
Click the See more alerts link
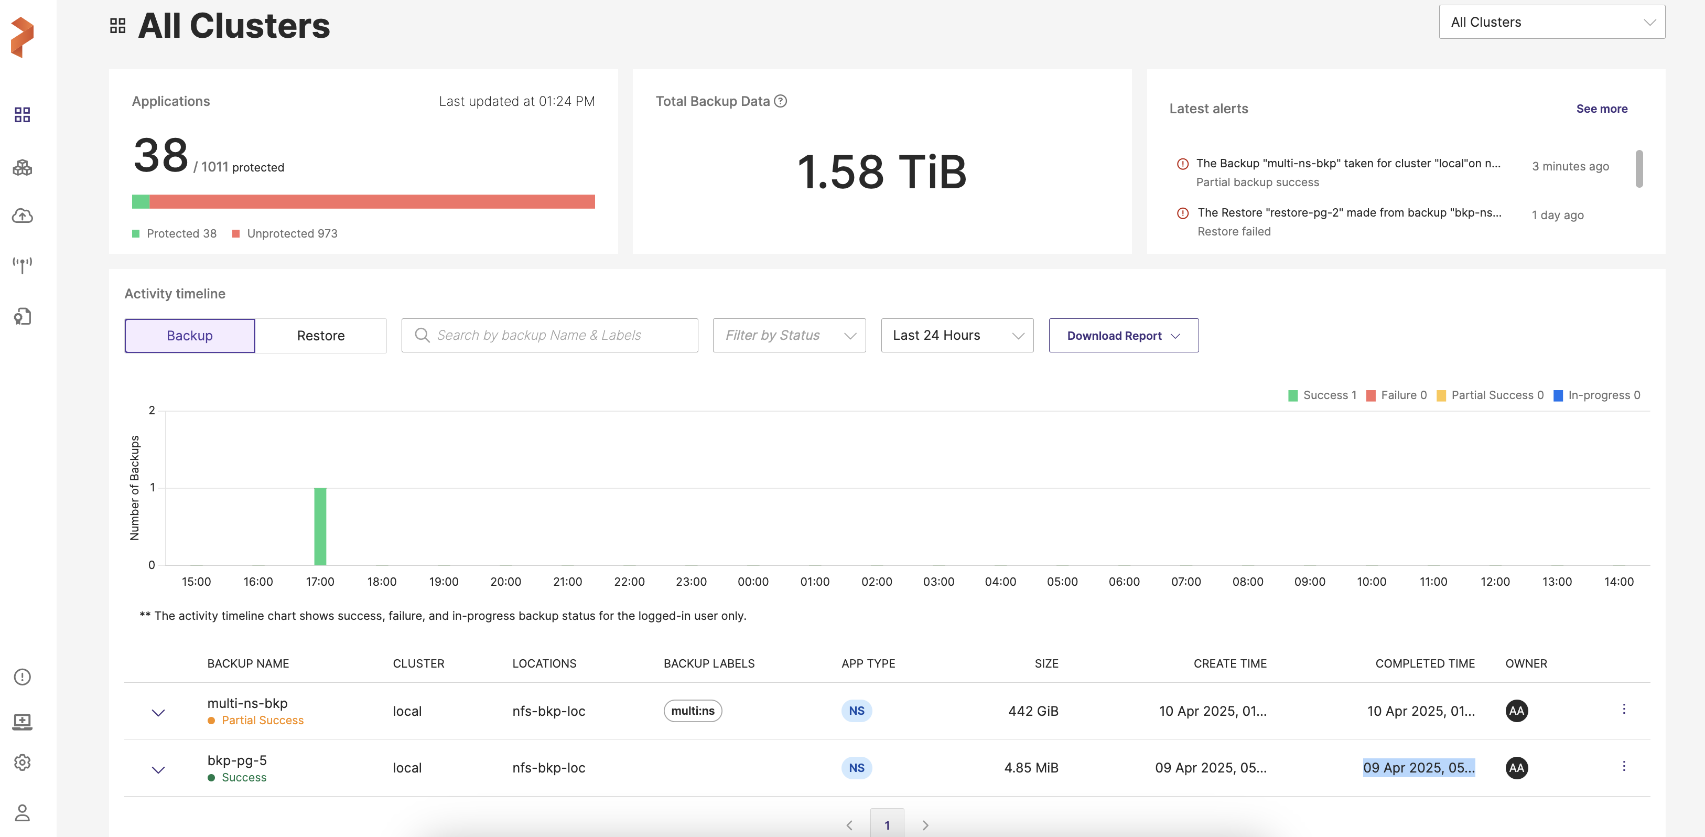tap(1601, 109)
